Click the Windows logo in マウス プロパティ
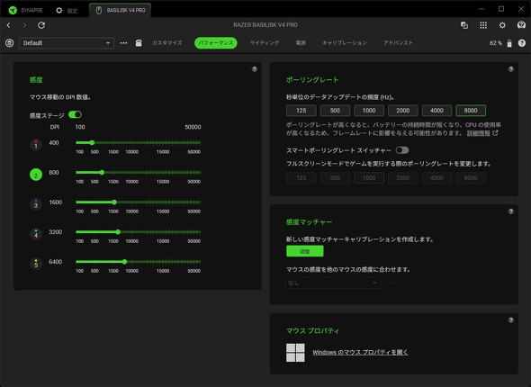This screenshot has height=387, width=531. click(x=295, y=353)
